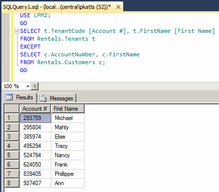The image size is (219, 192).
Task: Collapse the SELECT statement outline block
Action: (x=17, y=31)
